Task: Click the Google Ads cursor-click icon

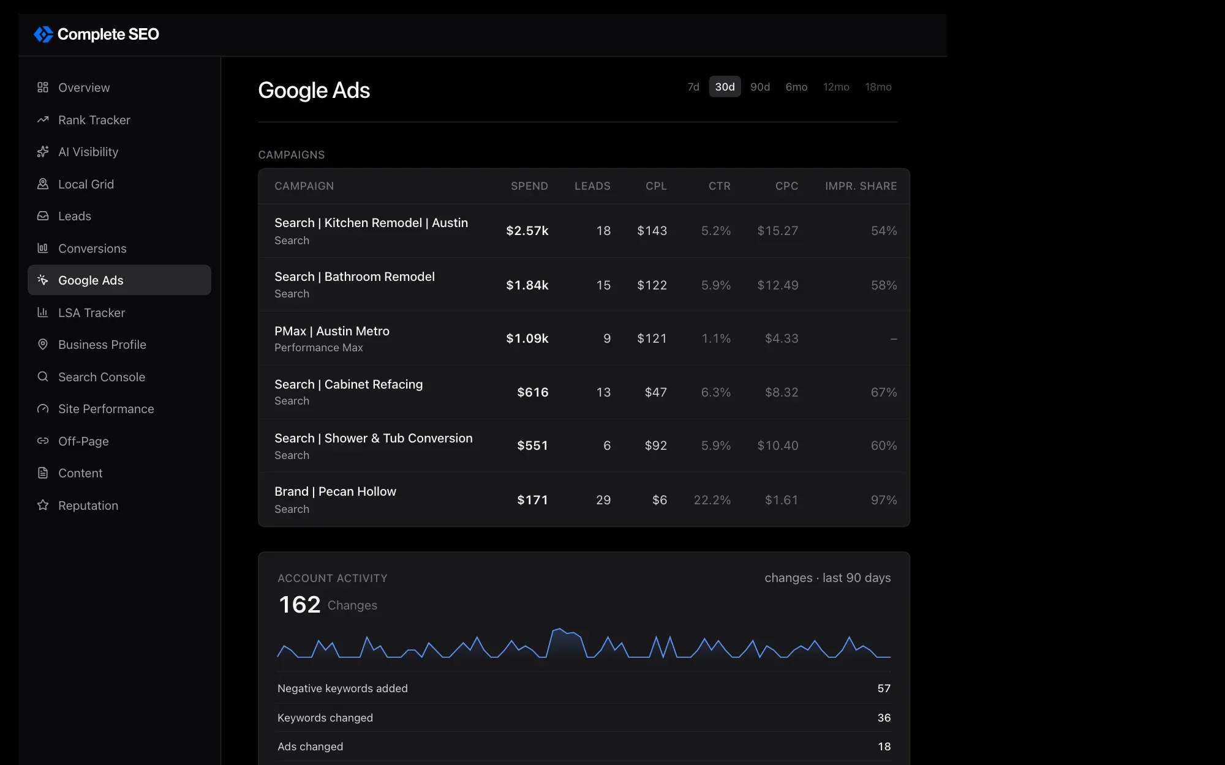Action: click(x=43, y=280)
